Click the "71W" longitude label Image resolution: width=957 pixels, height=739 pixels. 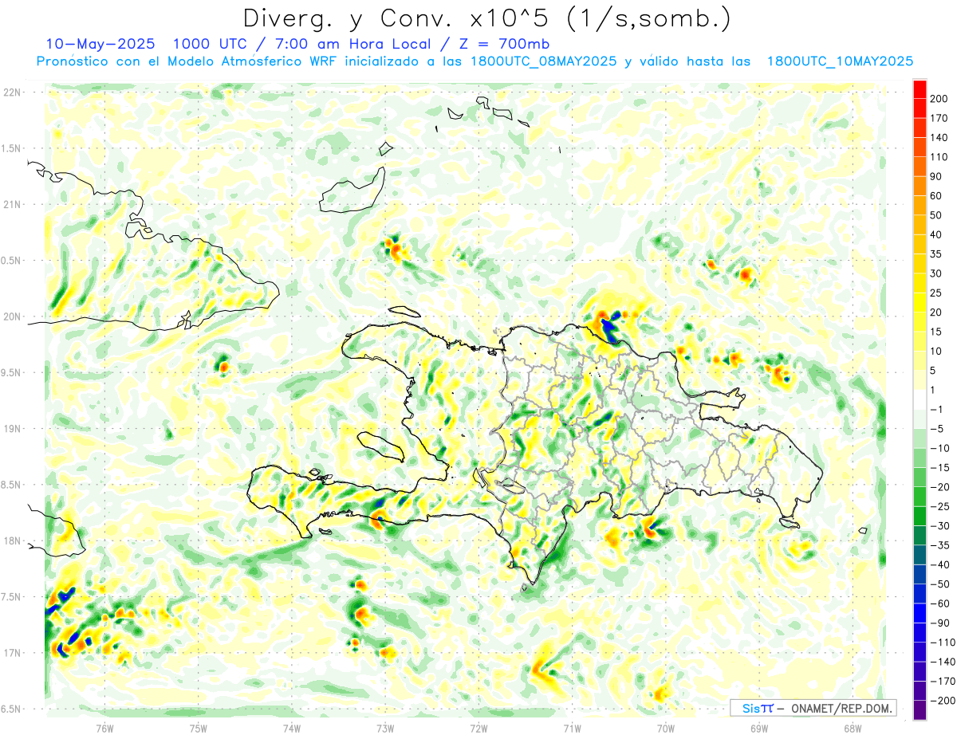coord(572,727)
